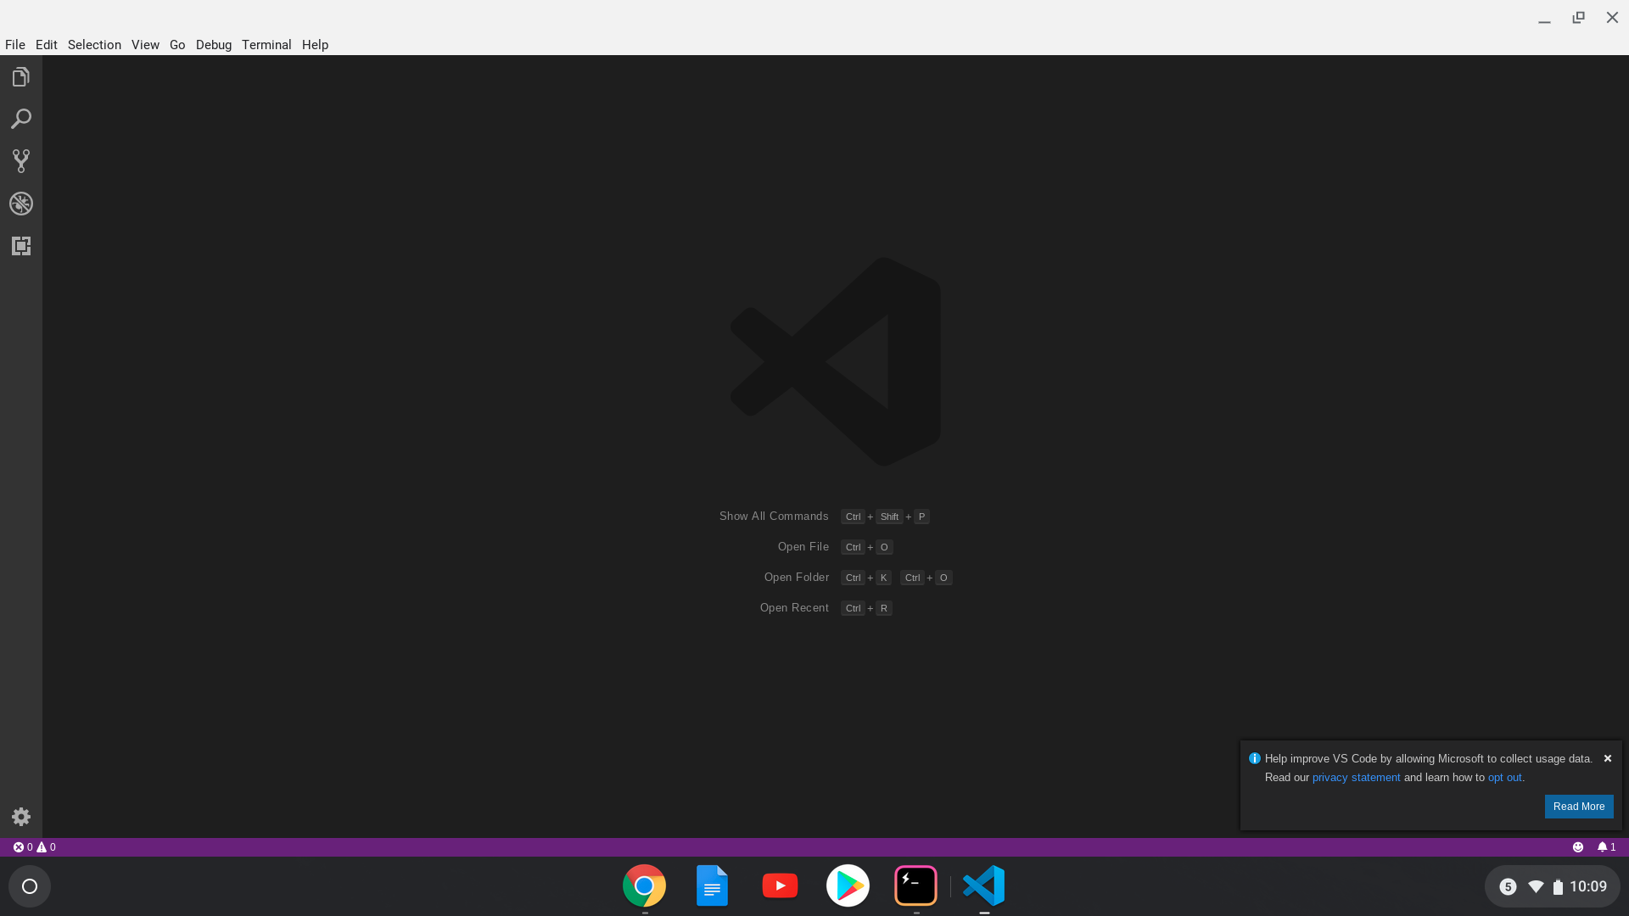Open the Terminal app in shelf
Image resolution: width=1629 pixels, height=916 pixels.
pyautogui.click(x=915, y=886)
